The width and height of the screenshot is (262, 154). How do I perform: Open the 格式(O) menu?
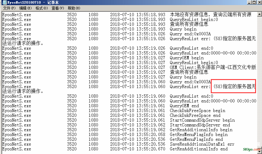(42, 8)
